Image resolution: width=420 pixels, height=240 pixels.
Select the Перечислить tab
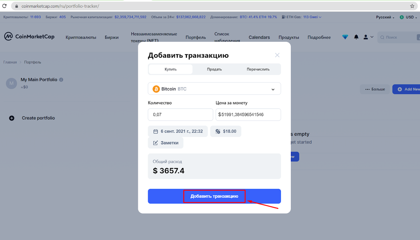[258, 69]
